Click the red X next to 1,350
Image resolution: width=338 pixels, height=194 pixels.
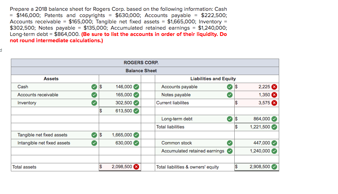(274, 95)
